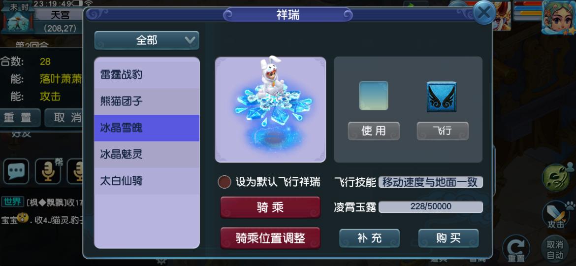Toggle 设为默认飞行祥瑞 radio button
The height and width of the screenshot is (266, 576).
(224, 182)
